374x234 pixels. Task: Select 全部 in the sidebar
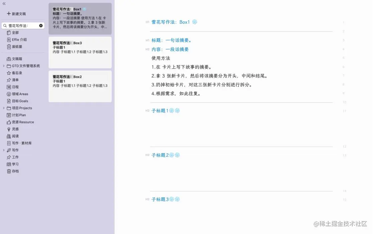pyautogui.click(x=15, y=33)
